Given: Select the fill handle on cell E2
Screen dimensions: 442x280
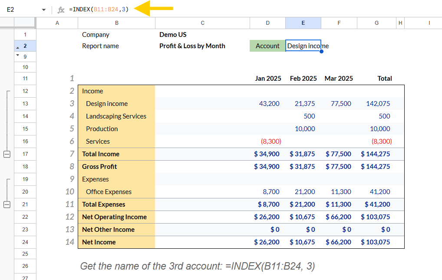Looking at the screenshot, I should tap(321, 52).
